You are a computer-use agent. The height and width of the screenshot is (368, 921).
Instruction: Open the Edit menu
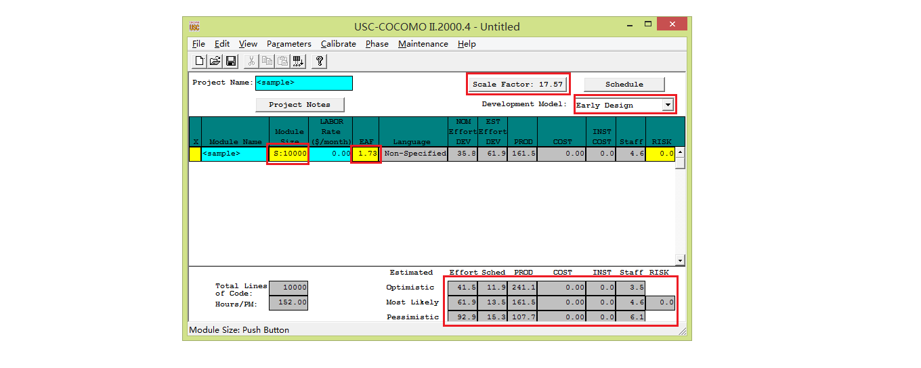click(222, 43)
